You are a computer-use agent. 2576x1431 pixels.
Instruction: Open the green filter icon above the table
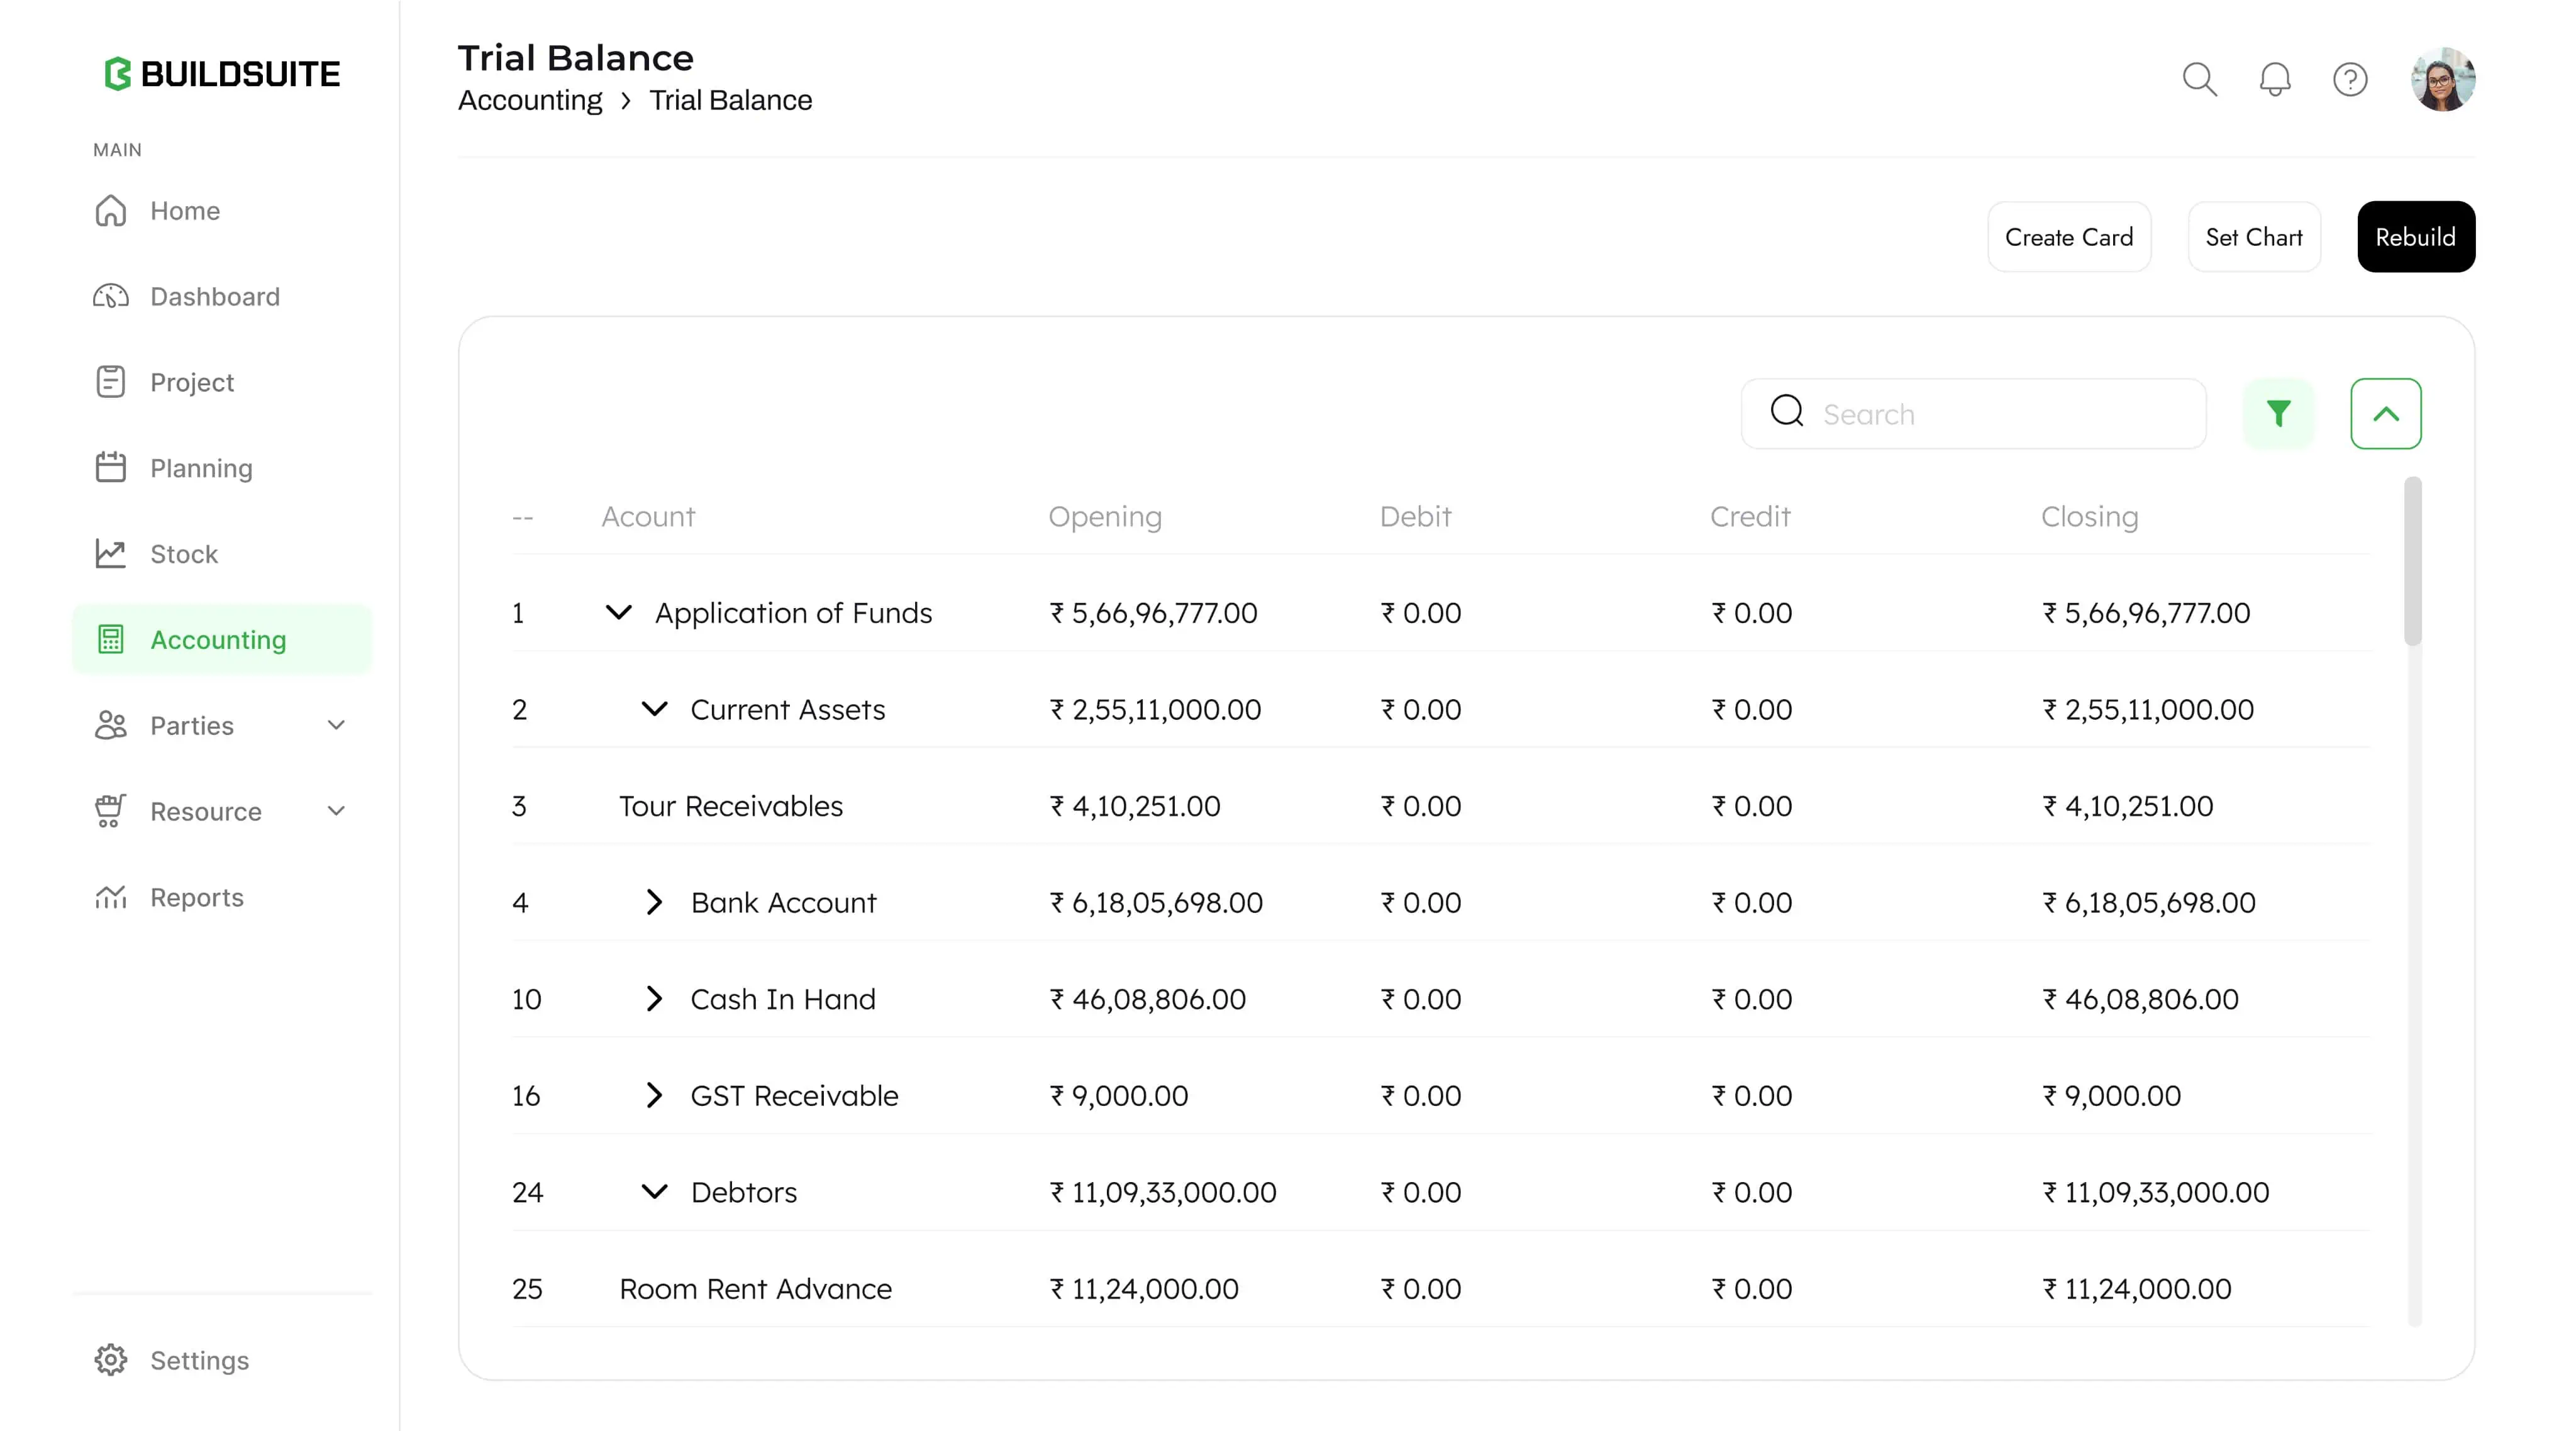pyautogui.click(x=2278, y=412)
